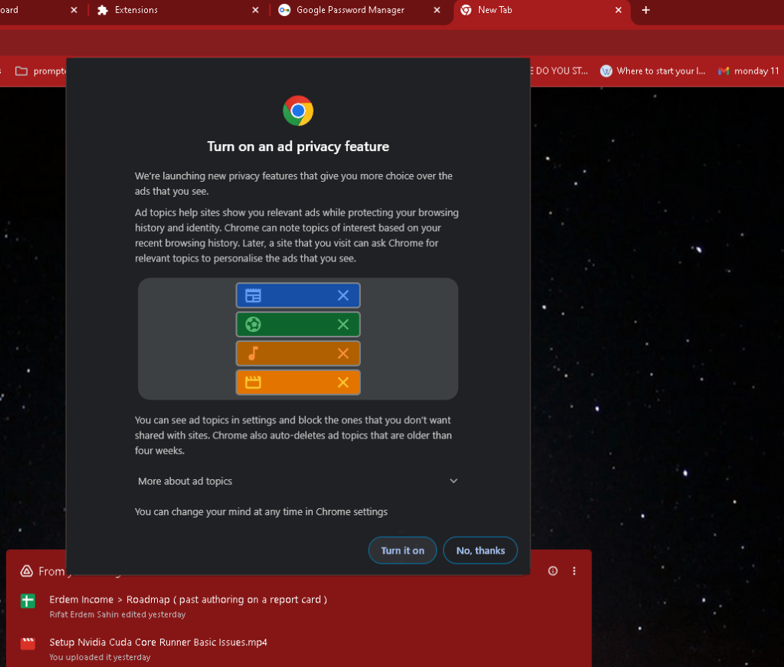The height and width of the screenshot is (667, 784).
Task: Open Where to start your l... bookmark
Action: click(652, 71)
